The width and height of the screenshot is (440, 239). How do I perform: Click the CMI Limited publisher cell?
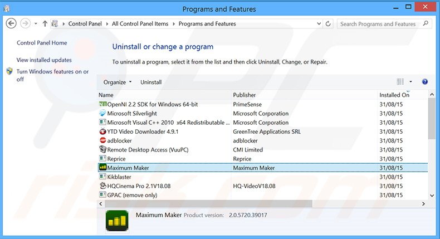point(248,150)
